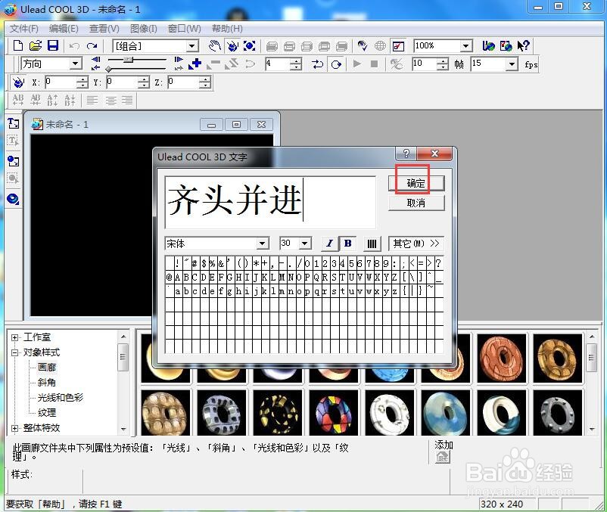The width and height of the screenshot is (607, 512).
Task: Select 光线和色彩 in the tree
Action: (x=60, y=398)
